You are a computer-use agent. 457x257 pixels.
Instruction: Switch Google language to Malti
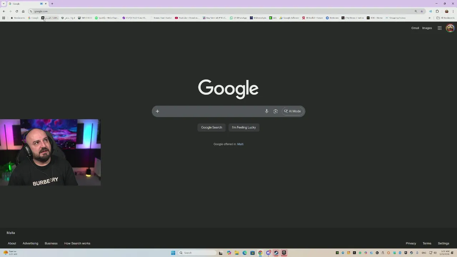pos(240,144)
